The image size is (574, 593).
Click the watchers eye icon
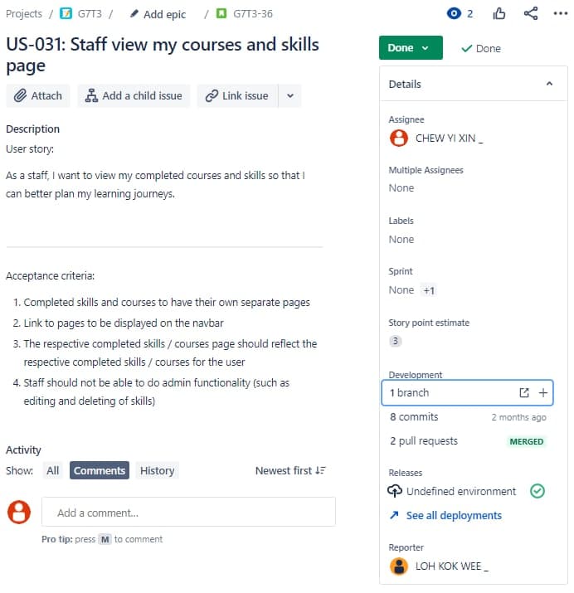pos(454,14)
